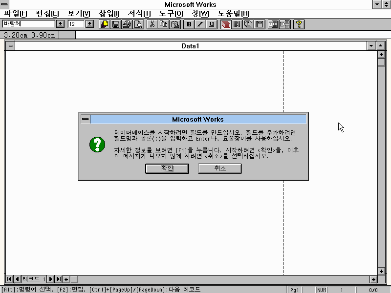
Task: Open Print Preview magnifier icon
Action: tap(138, 24)
